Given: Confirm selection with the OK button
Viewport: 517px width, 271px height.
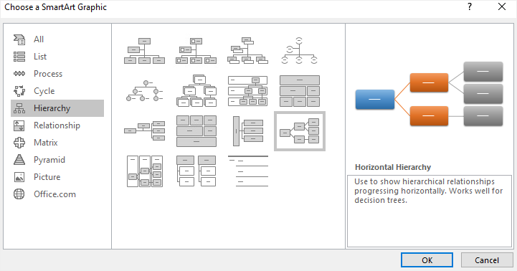Looking at the screenshot, I should (427, 260).
